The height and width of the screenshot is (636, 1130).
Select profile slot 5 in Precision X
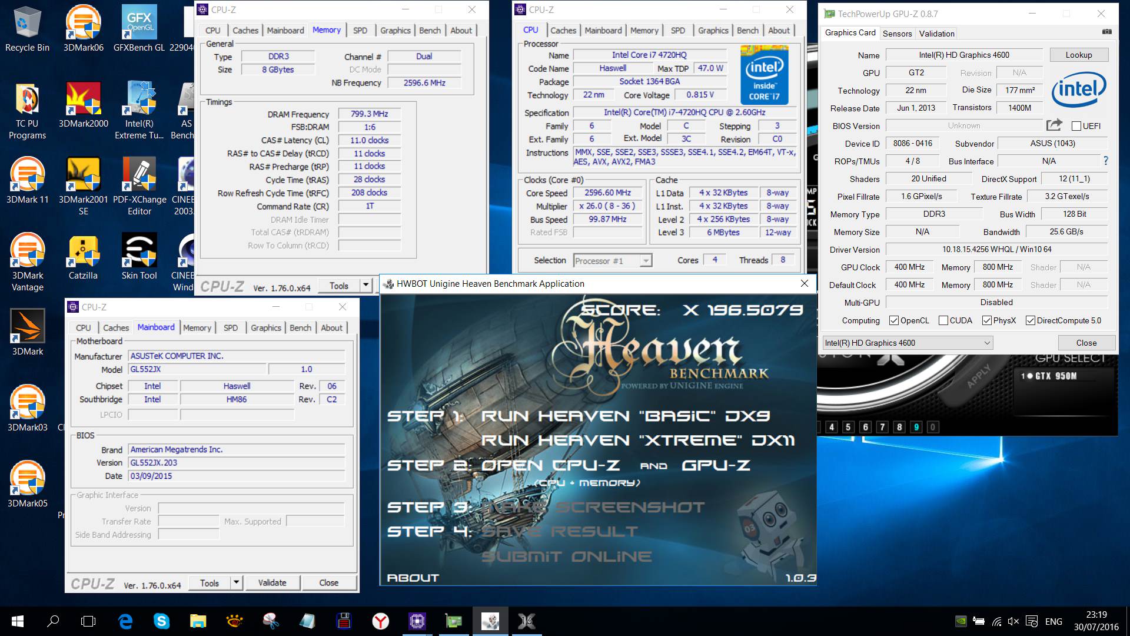(848, 427)
